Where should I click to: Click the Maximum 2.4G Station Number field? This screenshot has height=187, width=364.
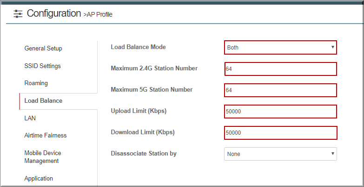(x=280, y=69)
